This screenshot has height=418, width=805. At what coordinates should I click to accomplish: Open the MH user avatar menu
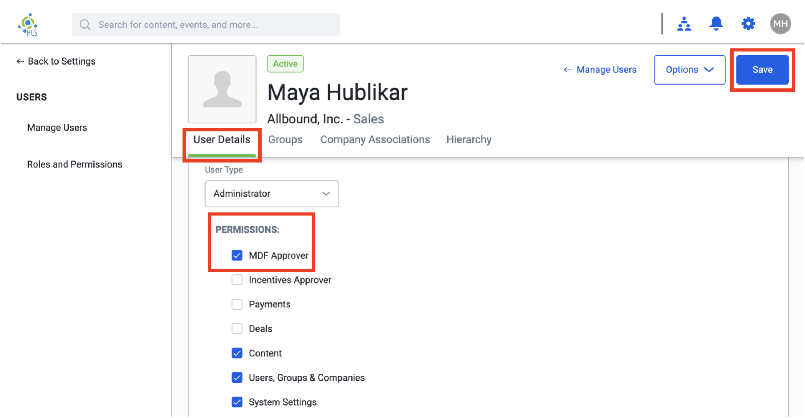[780, 24]
